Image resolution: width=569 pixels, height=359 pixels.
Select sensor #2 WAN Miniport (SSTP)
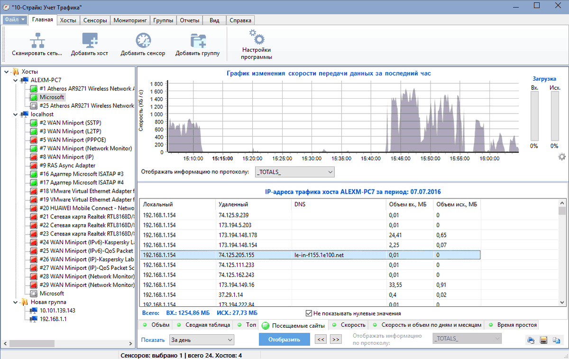pyautogui.click(x=66, y=123)
